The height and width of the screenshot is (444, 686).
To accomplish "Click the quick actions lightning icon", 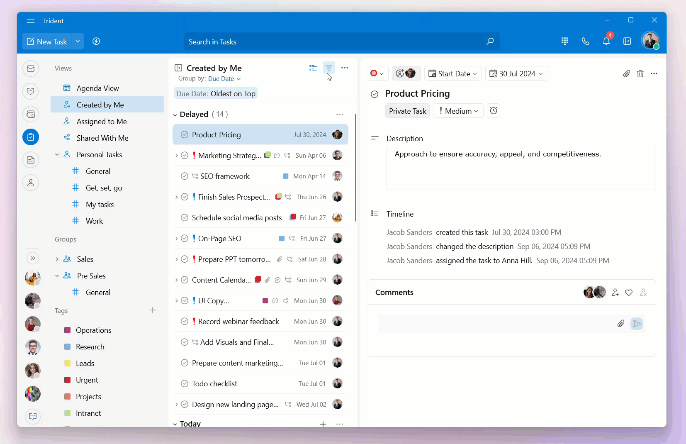I will click(96, 41).
